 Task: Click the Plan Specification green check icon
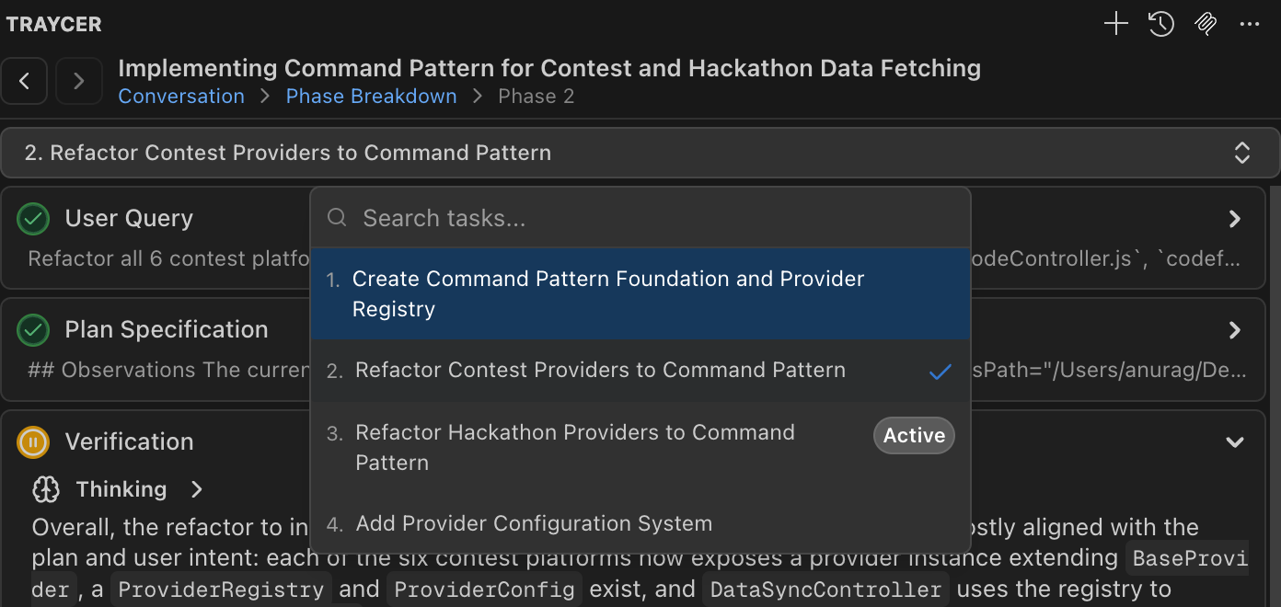pyautogui.click(x=33, y=329)
